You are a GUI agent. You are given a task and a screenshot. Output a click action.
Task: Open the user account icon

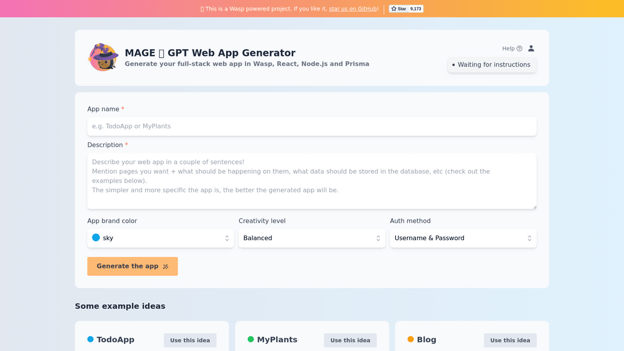[531, 48]
